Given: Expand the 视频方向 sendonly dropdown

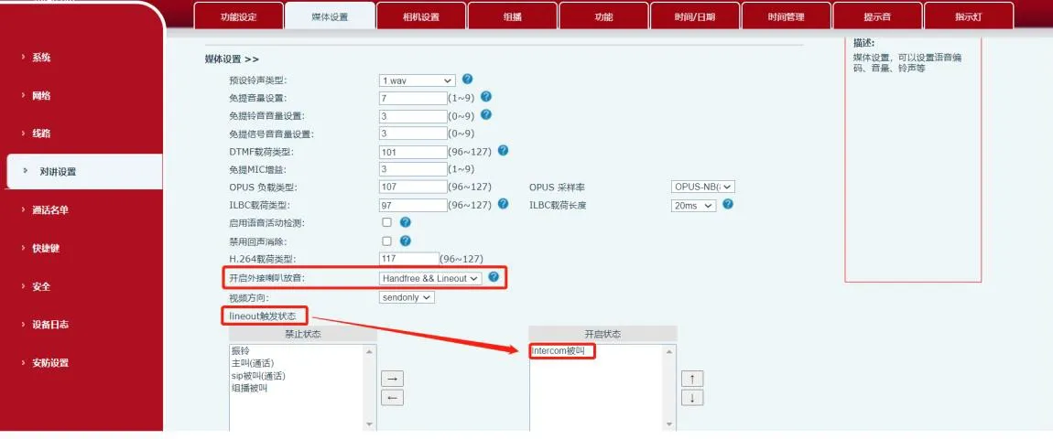Looking at the screenshot, I should click(407, 297).
